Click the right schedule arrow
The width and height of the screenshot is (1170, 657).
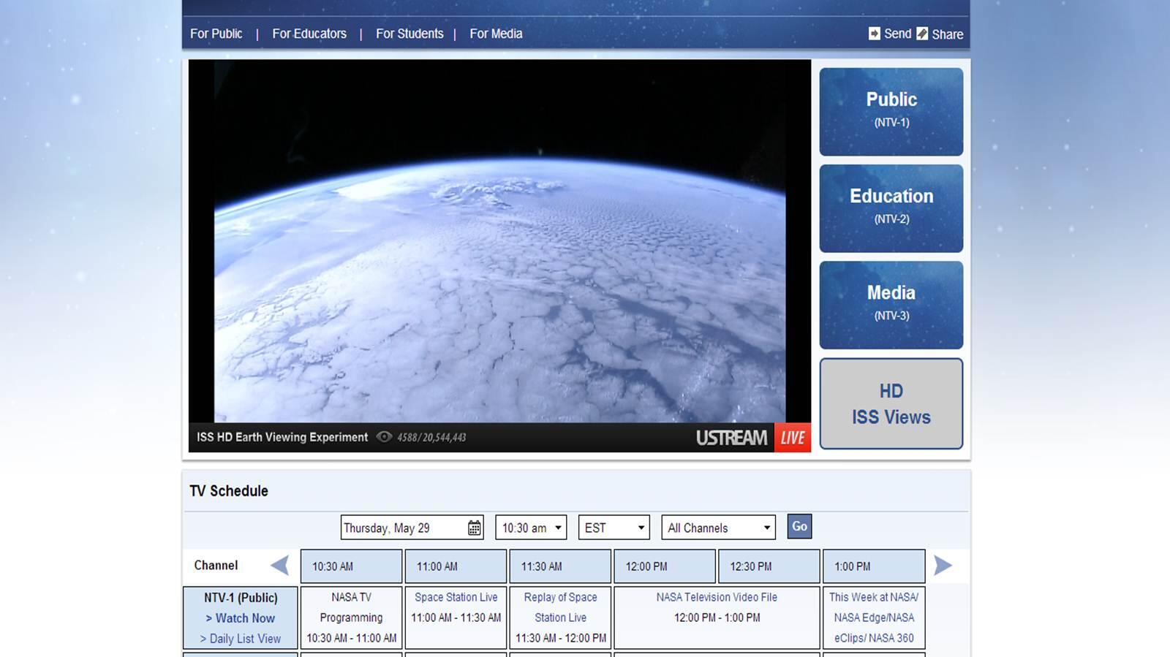pos(943,566)
